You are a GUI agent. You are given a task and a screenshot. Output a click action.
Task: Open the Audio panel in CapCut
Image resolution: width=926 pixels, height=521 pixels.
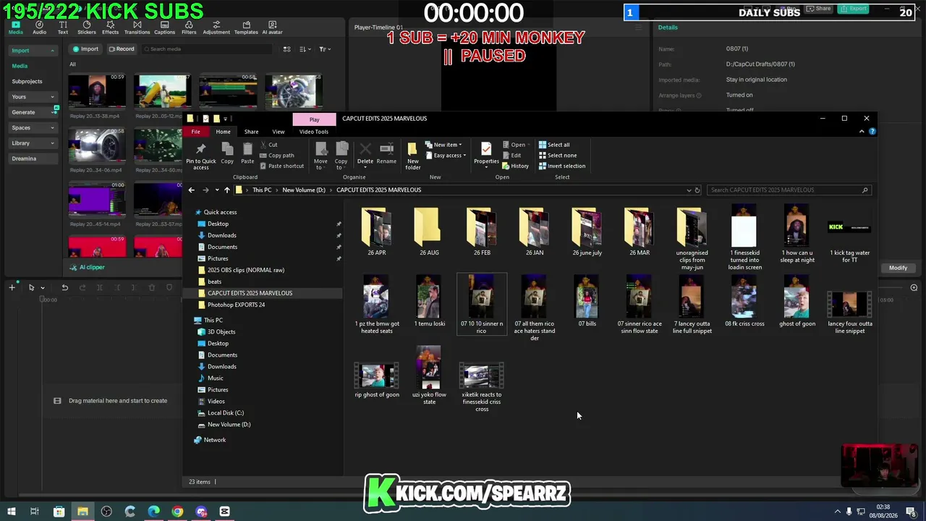[39, 27]
